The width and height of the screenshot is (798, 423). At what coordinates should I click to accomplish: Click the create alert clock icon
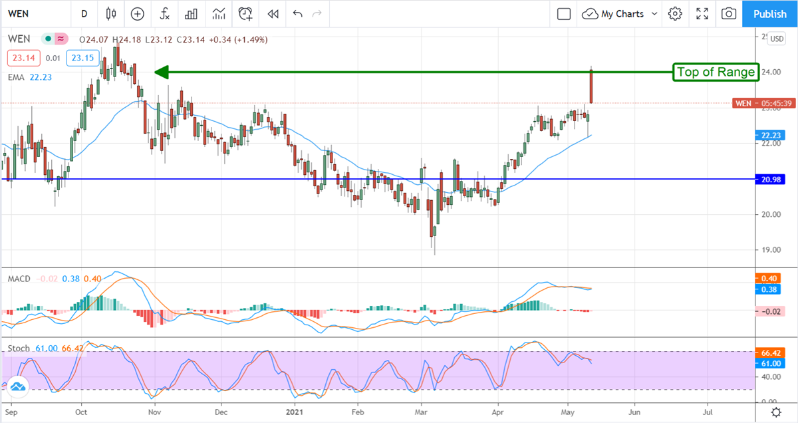click(245, 13)
